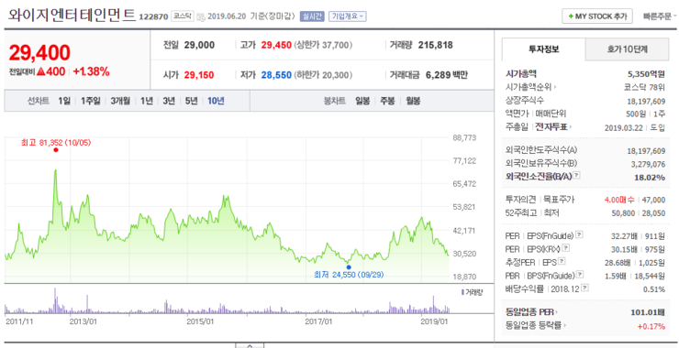Screen dimensions: 679x348
Task: Open 동일업종 PER details
Action: (x=531, y=311)
